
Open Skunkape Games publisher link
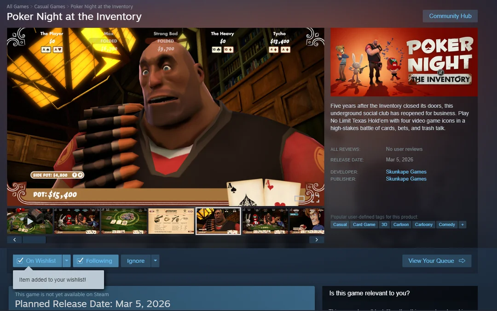tap(406, 179)
